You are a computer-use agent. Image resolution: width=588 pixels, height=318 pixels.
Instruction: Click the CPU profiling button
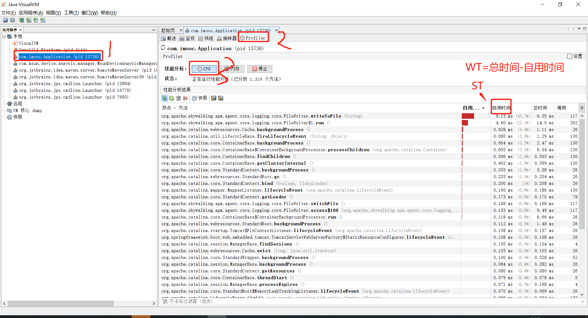click(204, 69)
